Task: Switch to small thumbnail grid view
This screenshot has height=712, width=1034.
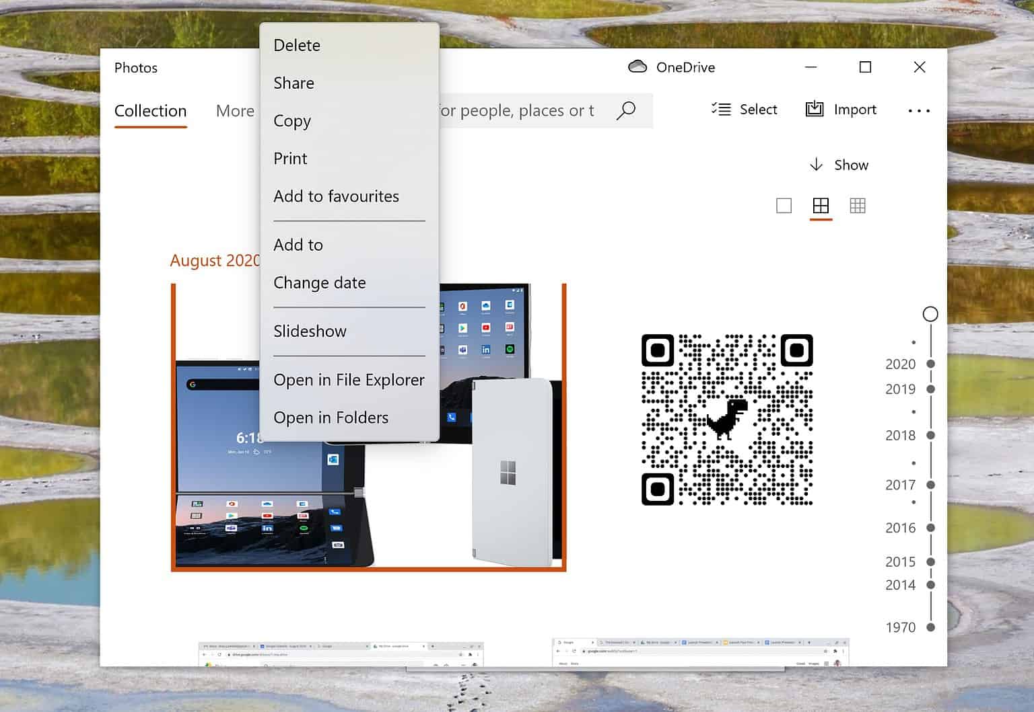Action: [858, 206]
